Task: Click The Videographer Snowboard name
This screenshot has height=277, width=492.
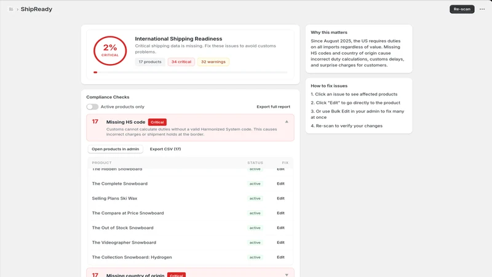Action: pyautogui.click(x=124, y=243)
